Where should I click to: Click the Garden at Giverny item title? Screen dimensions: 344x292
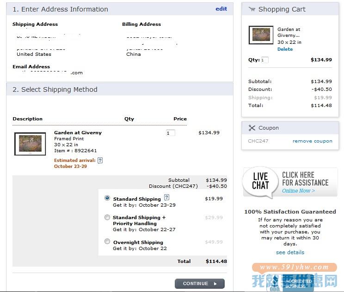point(78,133)
